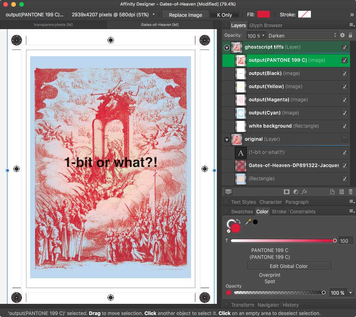Uncheck visibility for output(Yellow) layer
Screen dimensions: 356x317
[x=344, y=87]
